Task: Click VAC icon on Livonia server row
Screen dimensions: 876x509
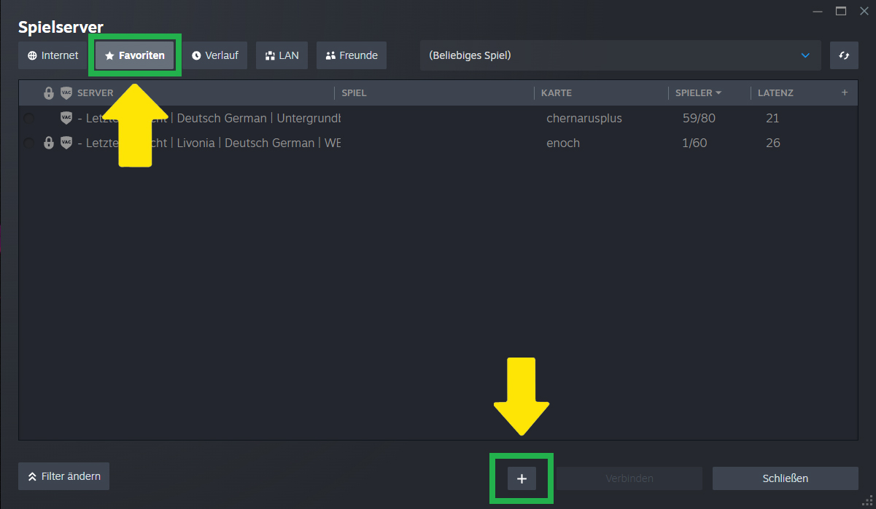Action: 66,143
